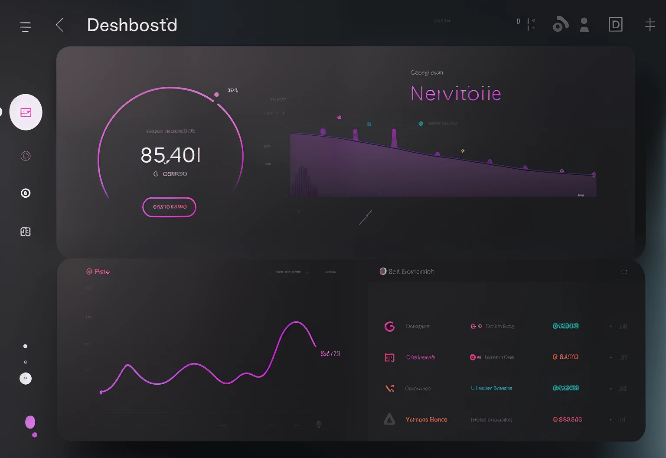Click the plus icon in the header
This screenshot has height=458, width=666.
(x=650, y=25)
